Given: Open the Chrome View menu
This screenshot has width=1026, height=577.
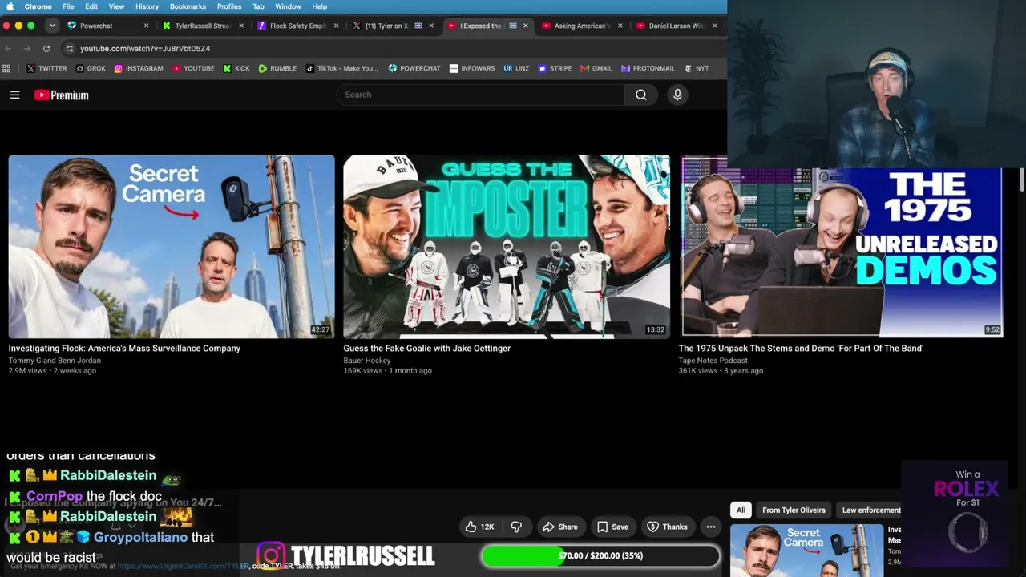Looking at the screenshot, I should tap(116, 6).
